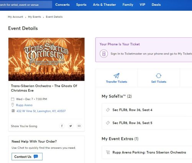Viewport: 192px width, 163px height.
Task: Click the artist, event or venue search field
Action: click(26, 5)
